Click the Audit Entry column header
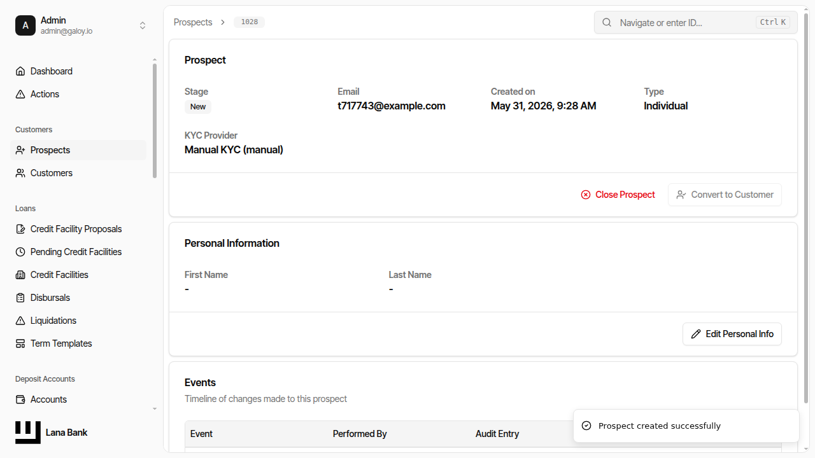Viewport: 815px width, 458px height. [497, 434]
